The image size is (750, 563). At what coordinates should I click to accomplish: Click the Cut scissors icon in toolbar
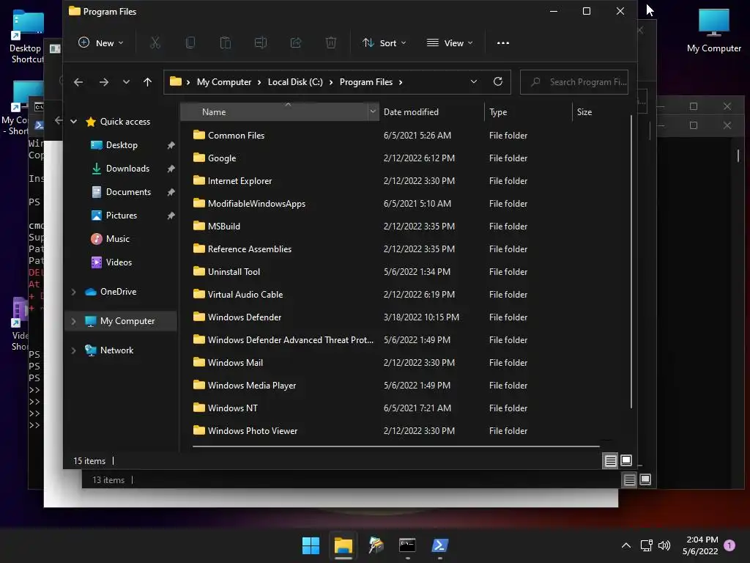pyautogui.click(x=155, y=43)
